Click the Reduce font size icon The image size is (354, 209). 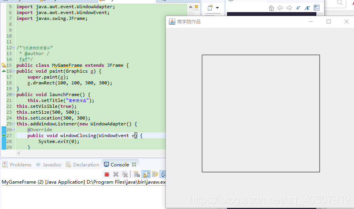[x=298, y=8]
